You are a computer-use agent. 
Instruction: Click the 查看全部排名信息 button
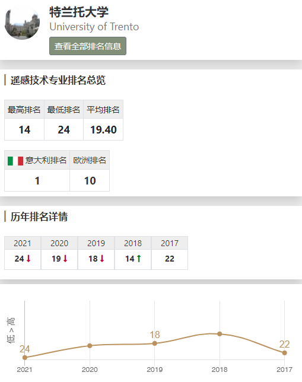pos(88,46)
